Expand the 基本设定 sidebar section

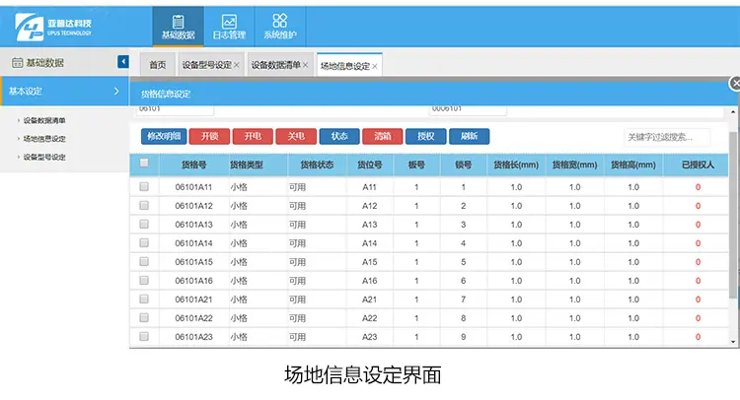click(65, 92)
